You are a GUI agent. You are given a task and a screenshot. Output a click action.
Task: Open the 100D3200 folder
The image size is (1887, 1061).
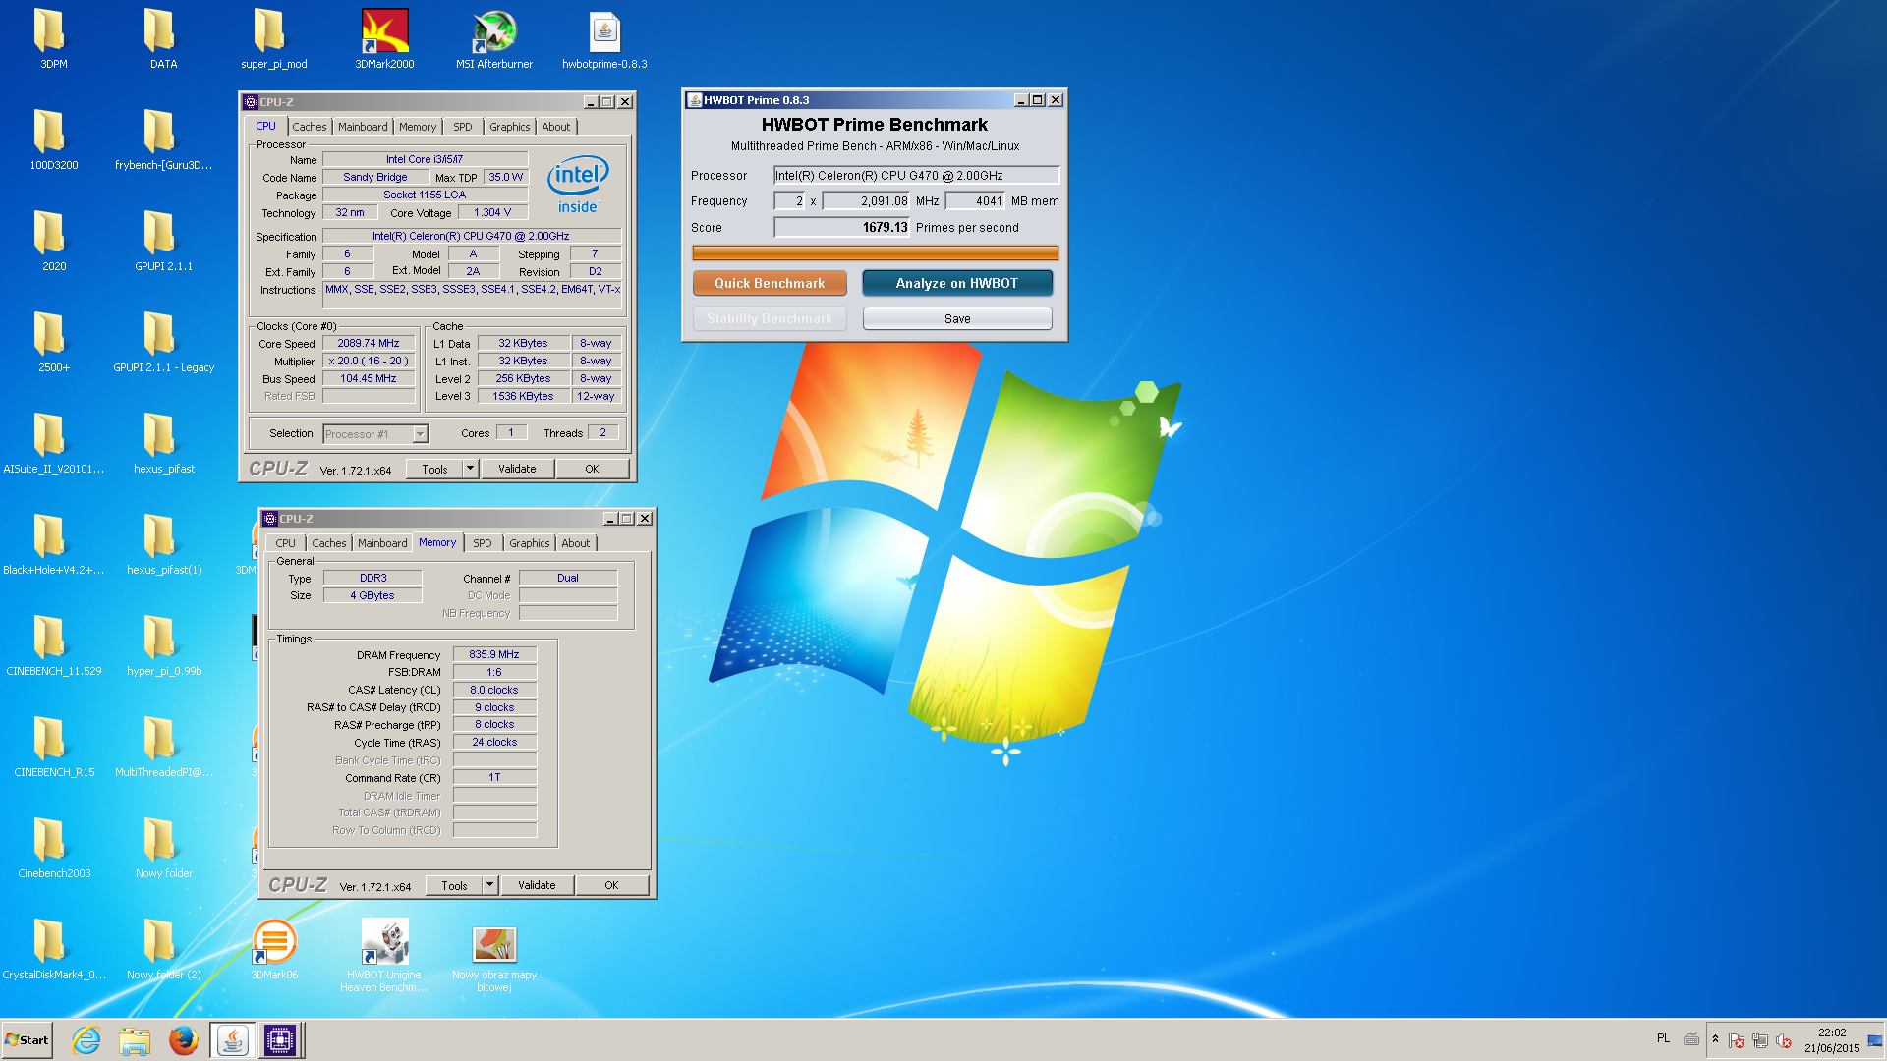[54, 140]
